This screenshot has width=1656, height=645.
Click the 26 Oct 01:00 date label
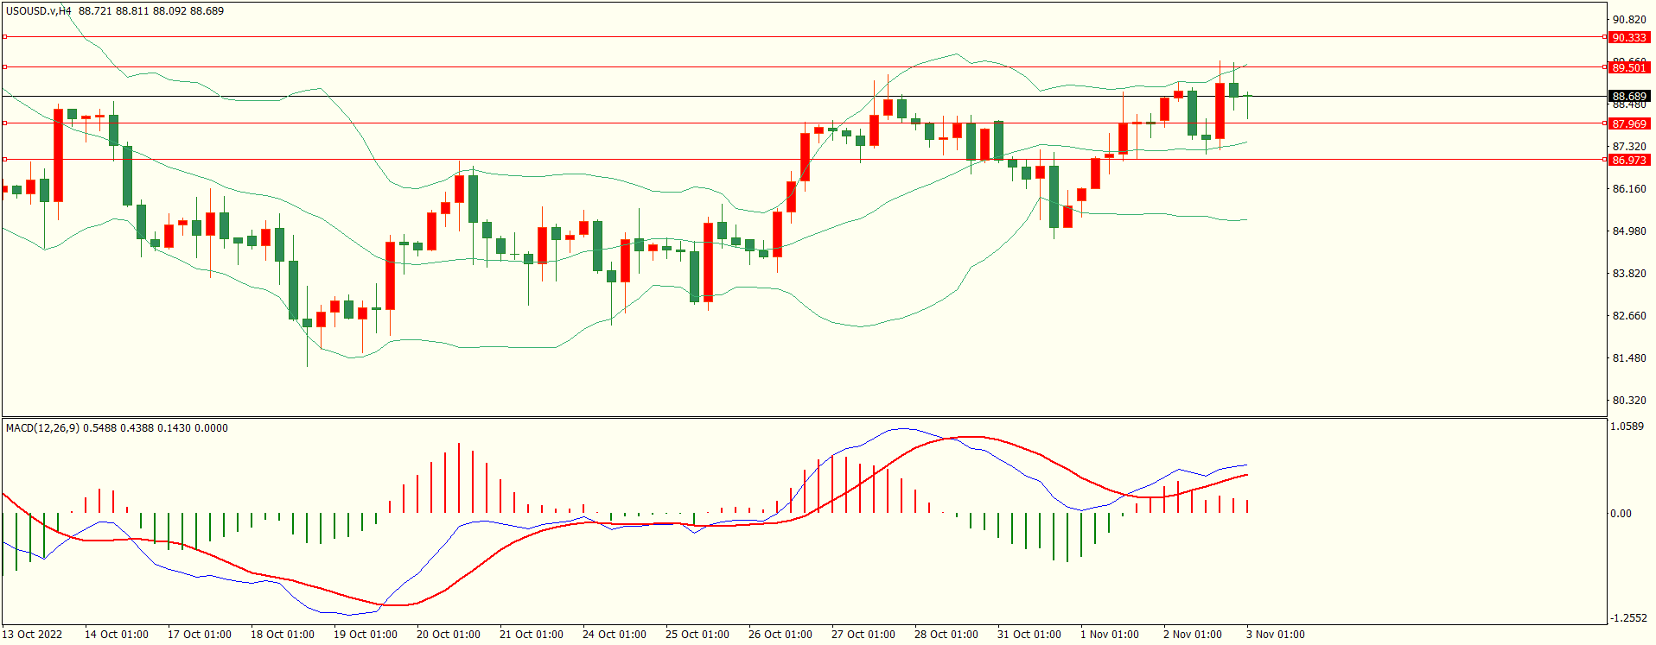(780, 635)
